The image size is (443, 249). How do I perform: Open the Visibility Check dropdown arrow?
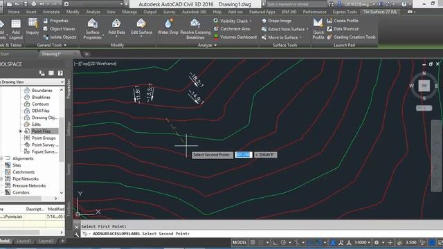(x=251, y=21)
